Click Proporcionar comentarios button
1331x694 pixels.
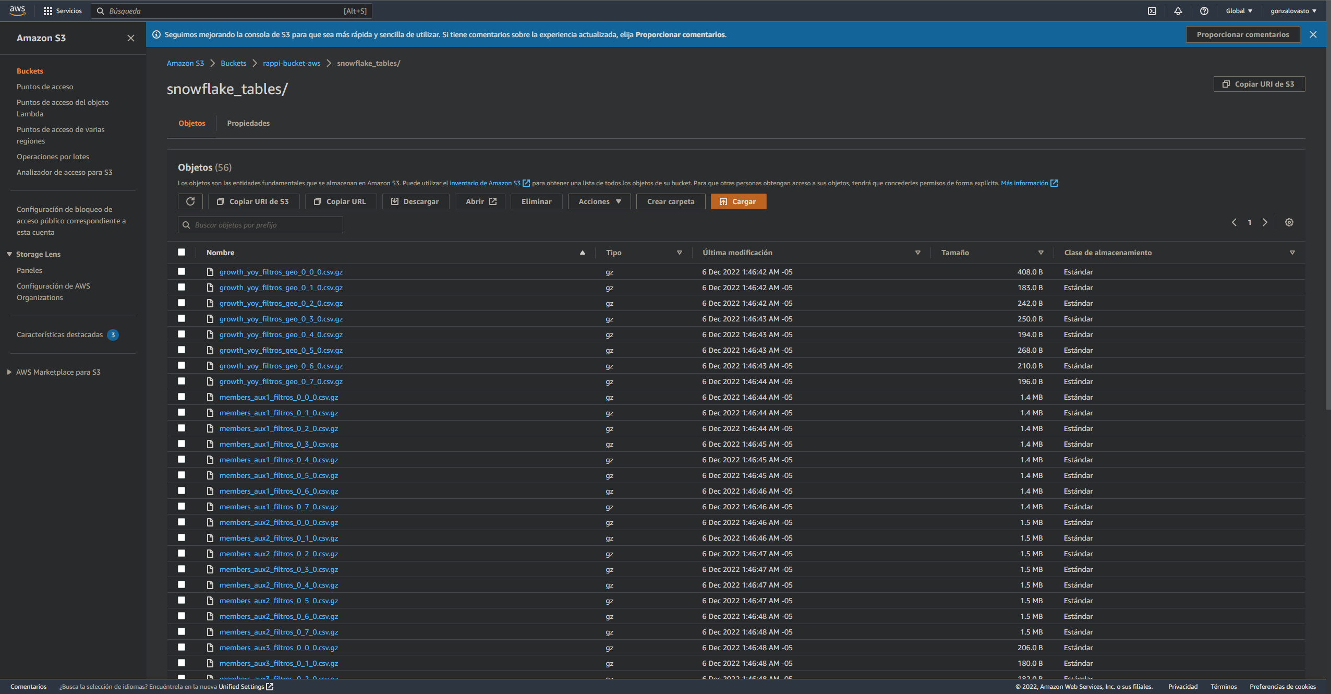point(1243,34)
